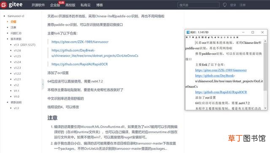This screenshot has height=153, width=270.
Task: Go to v1.2.1 in sidebar
Action: [17, 79]
